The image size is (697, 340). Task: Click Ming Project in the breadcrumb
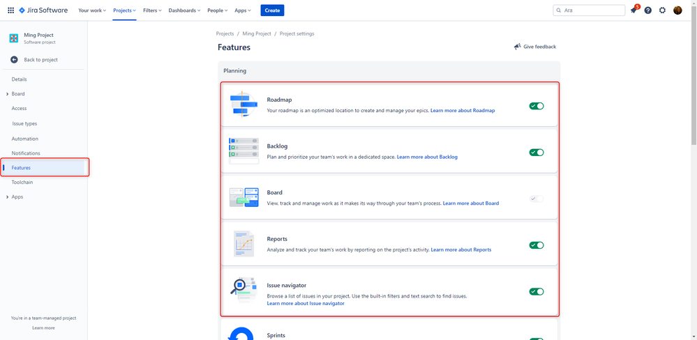[257, 33]
